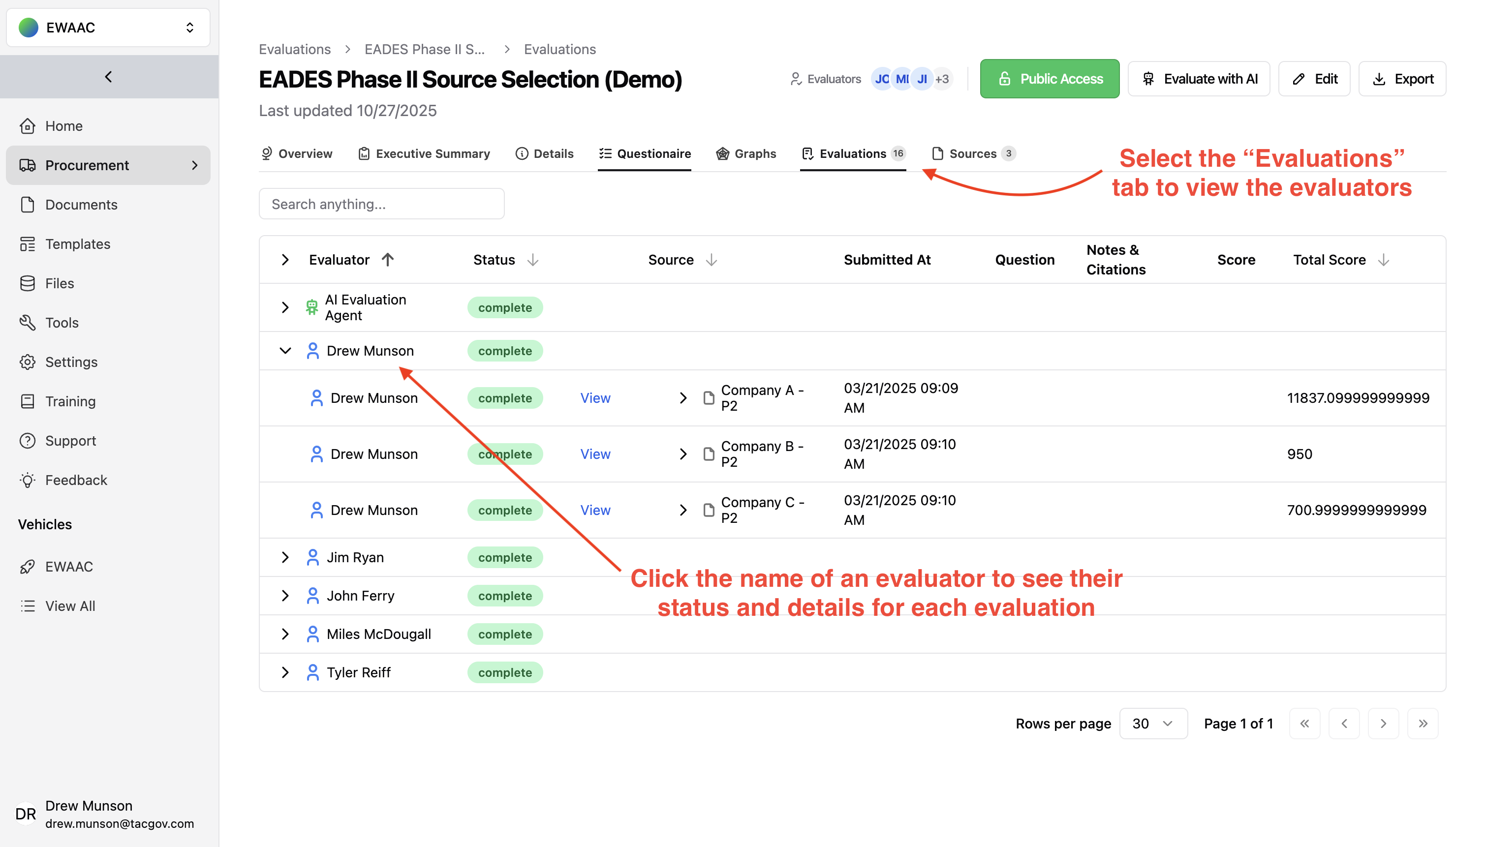Click the EWAAC rocket icon under Vehicles
1486x847 pixels.
[x=28, y=566]
